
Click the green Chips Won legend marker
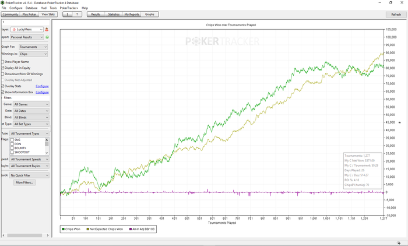pyautogui.click(x=63, y=229)
